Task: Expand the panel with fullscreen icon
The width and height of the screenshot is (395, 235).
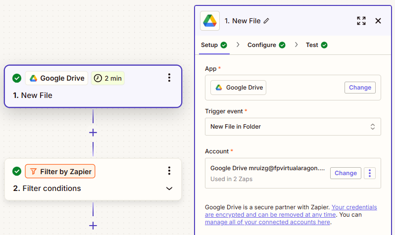Action: 361,21
